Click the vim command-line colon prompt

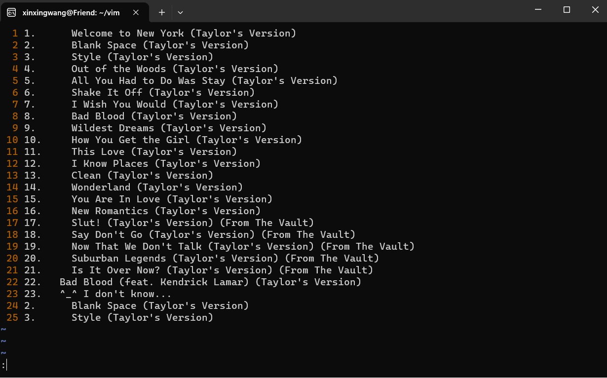pos(4,366)
